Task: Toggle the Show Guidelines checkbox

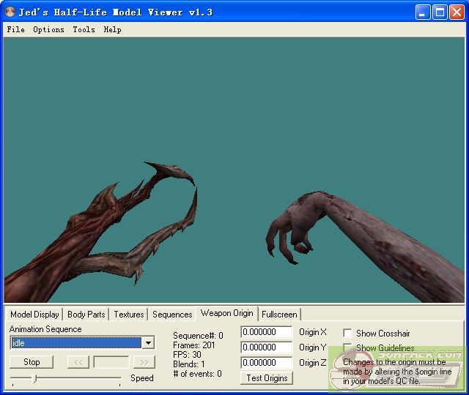Action: [348, 348]
